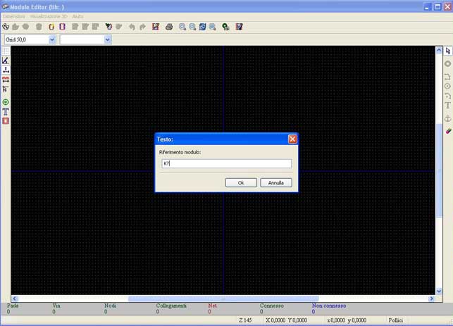Select the arrow cursor tool on right toolbar
The height and width of the screenshot is (326, 453).
coord(448,51)
